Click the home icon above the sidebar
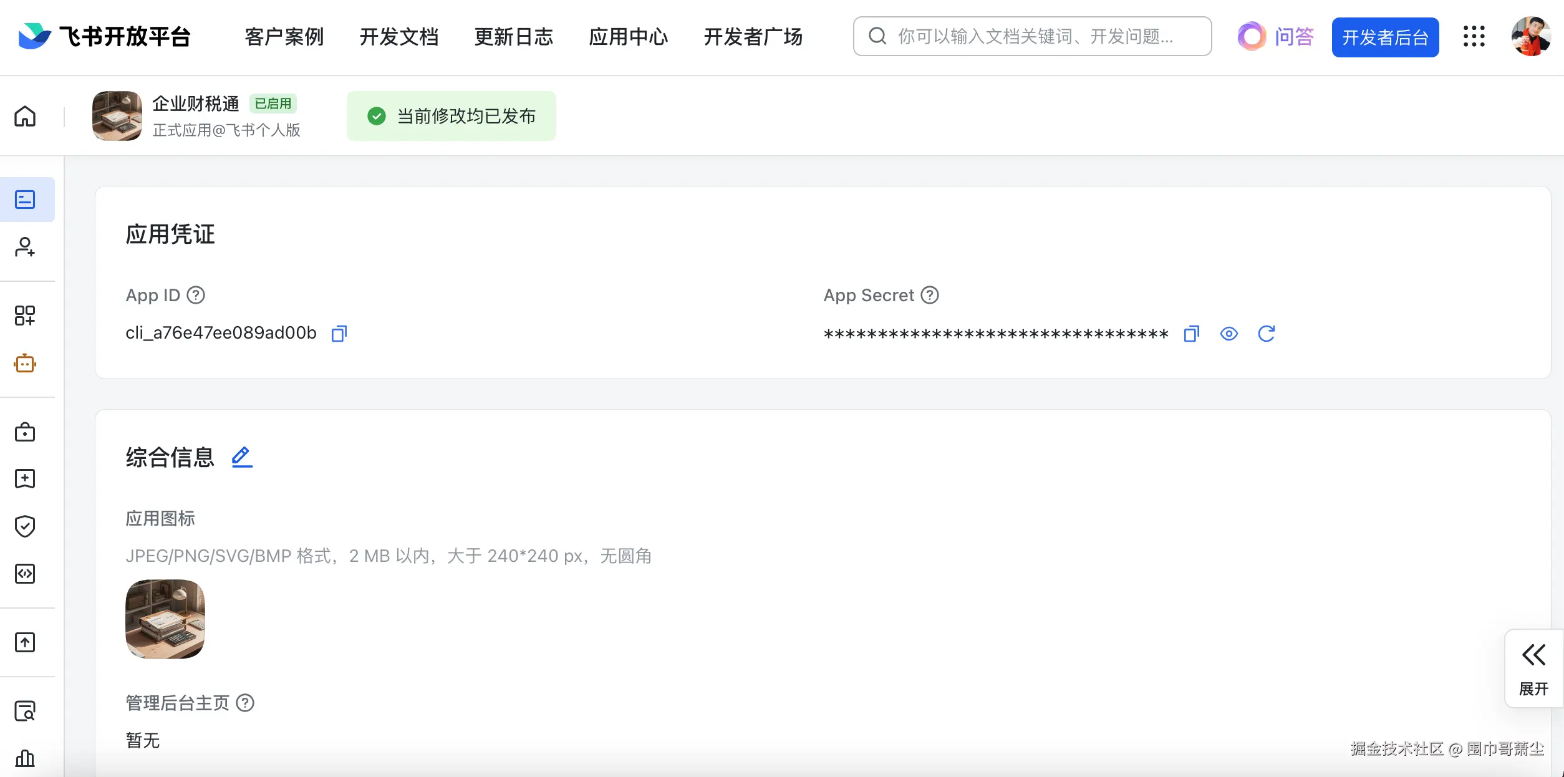1564x777 pixels. (25, 116)
